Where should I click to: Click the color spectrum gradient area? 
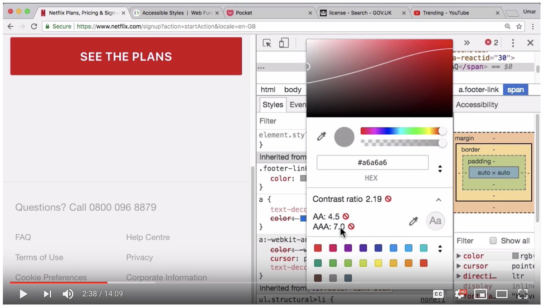[379, 78]
